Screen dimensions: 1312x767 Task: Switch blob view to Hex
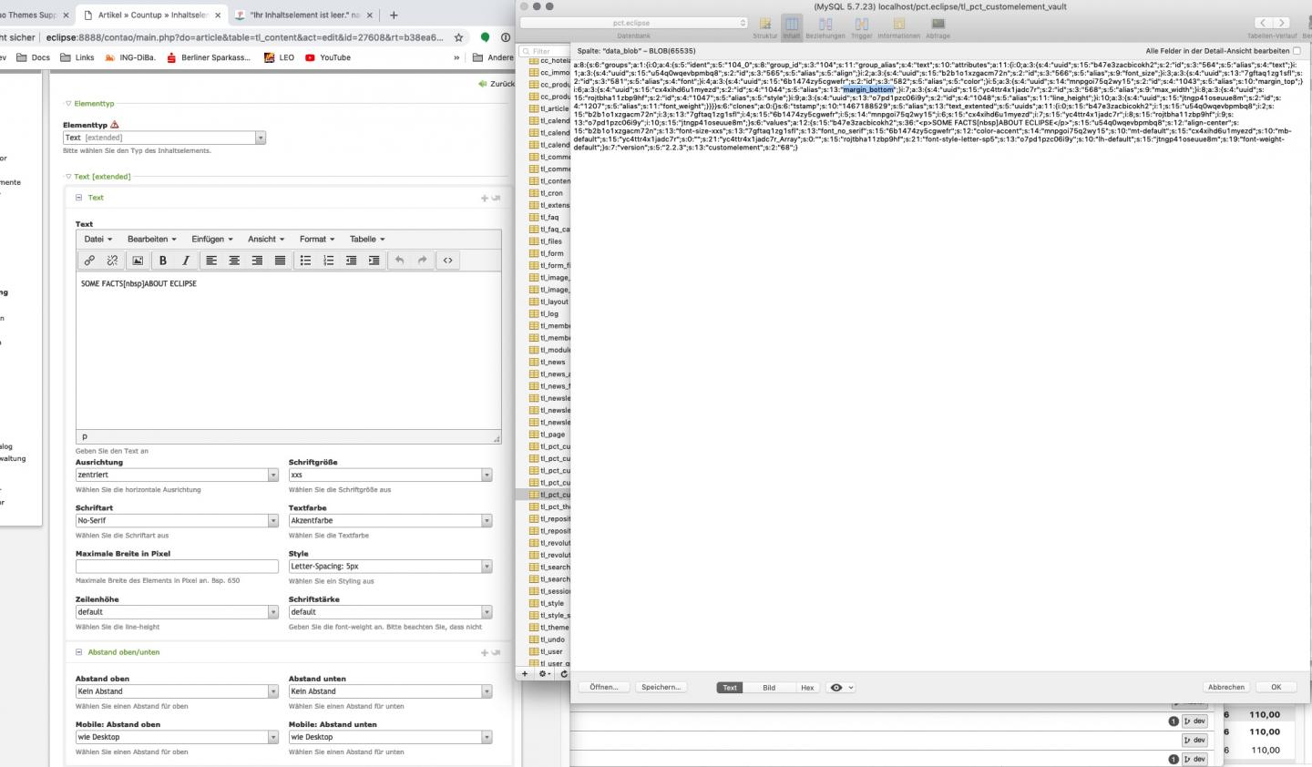click(x=807, y=688)
